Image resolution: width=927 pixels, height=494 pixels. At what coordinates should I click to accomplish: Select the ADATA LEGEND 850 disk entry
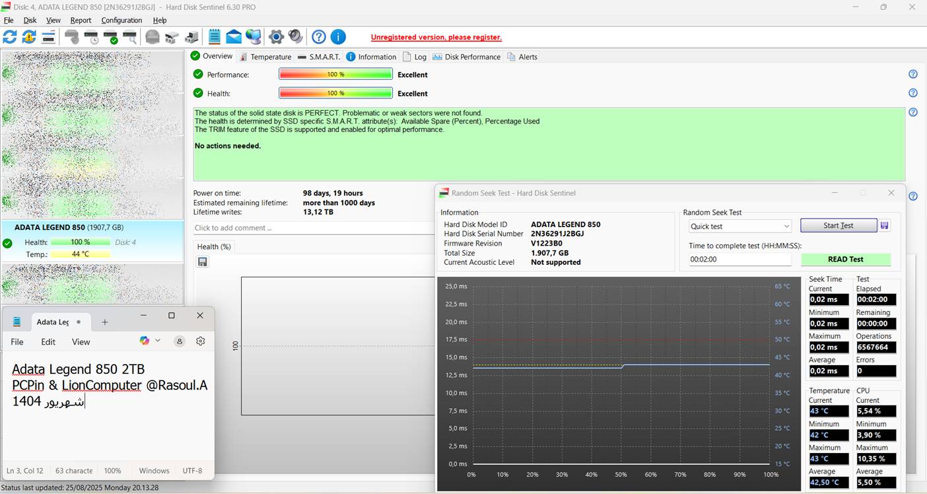(92, 241)
